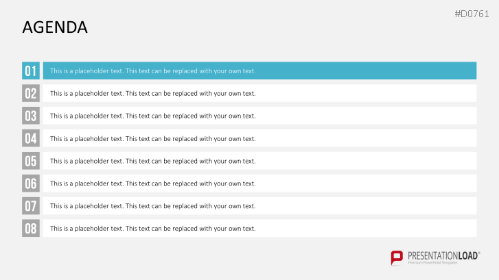The height and width of the screenshot is (280, 499).
Task: Click the 03 number tile
Action: point(31,116)
